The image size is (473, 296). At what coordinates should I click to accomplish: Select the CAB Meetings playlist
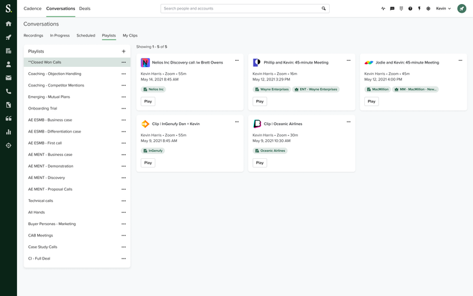(x=77, y=235)
